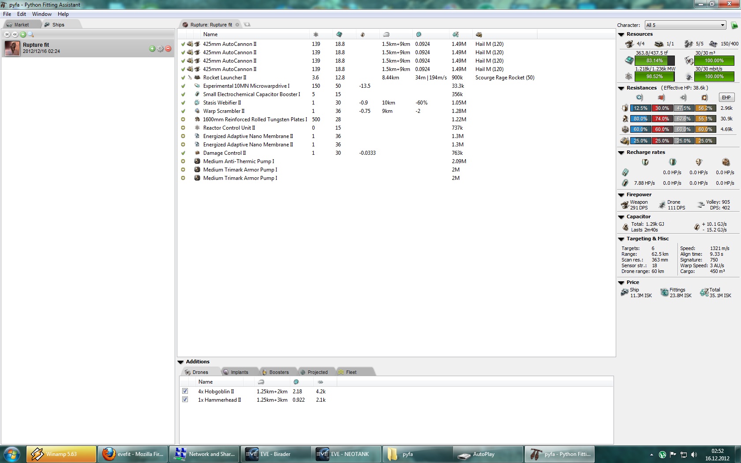The width and height of the screenshot is (741, 463).
Task: Copy Rupture fit with its green plus icon
Action: pyautogui.click(x=152, y=49)
